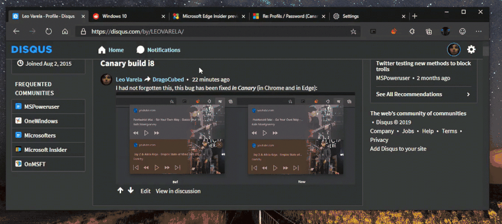502x224 pixels.
Task: Click the padlock site info icon
Action: (83, 31)
